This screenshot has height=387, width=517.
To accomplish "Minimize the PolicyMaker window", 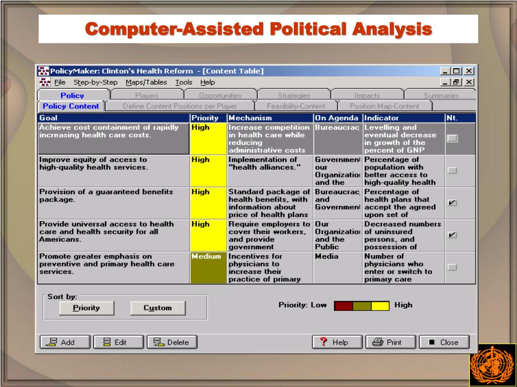I will point(445,71).
